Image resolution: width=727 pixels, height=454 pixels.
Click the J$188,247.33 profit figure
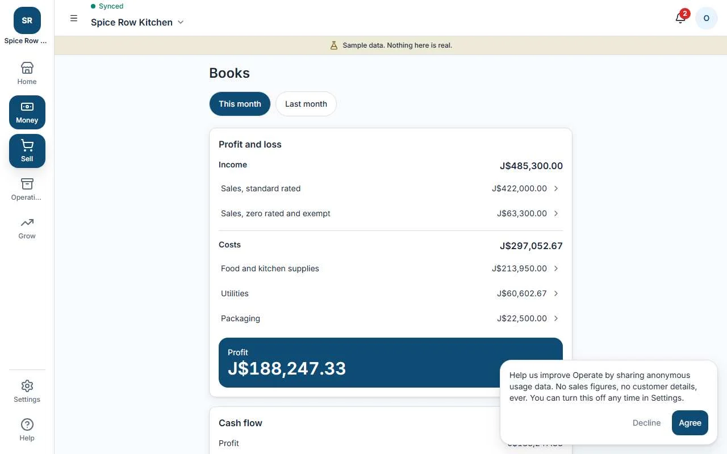287,368
